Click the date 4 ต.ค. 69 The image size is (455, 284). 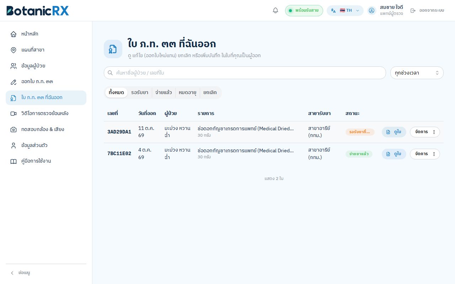[145, 154]
